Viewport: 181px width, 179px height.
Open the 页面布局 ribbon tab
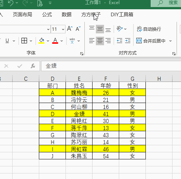point(23,14)
